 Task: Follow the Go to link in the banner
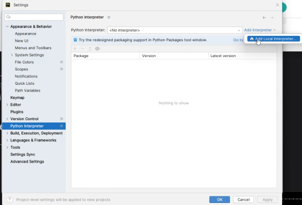(x=238, y=40)
